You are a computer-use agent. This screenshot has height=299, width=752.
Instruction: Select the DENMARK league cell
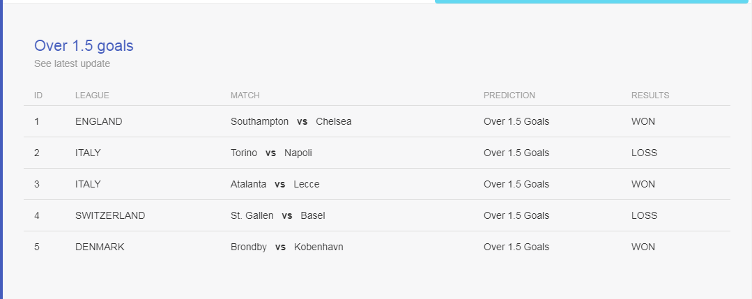(100, 247)
